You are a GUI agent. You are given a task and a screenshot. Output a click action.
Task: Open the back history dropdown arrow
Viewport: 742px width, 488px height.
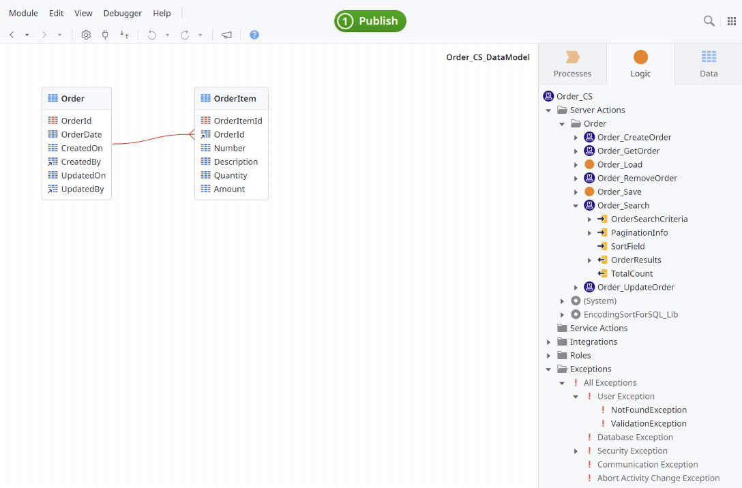coord(27,35)
